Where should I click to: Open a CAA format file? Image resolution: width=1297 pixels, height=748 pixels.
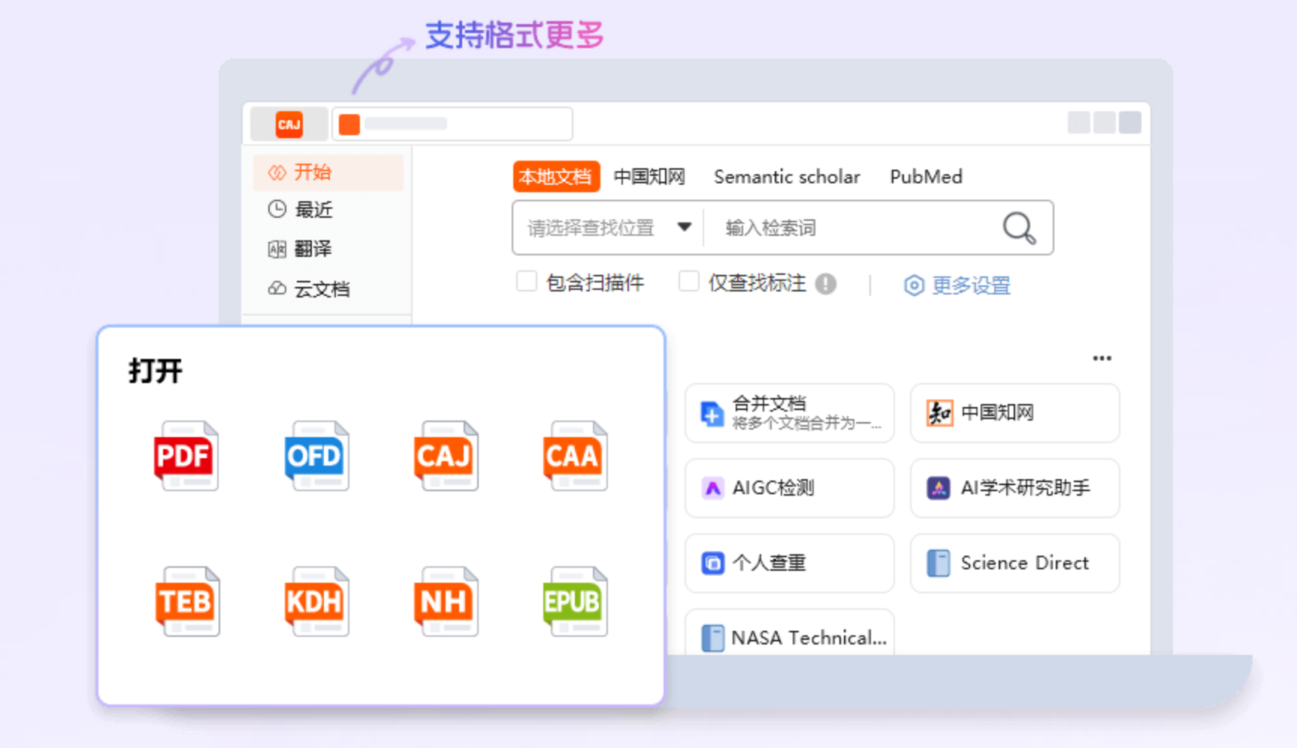tap(575, 456)
